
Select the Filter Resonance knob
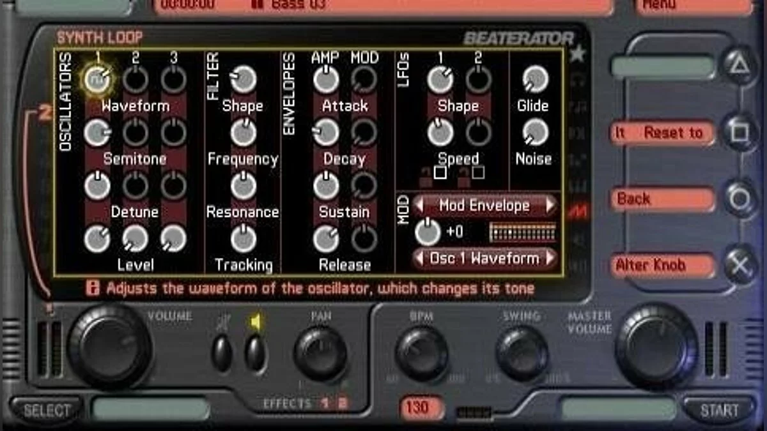[x=243, y=186]
